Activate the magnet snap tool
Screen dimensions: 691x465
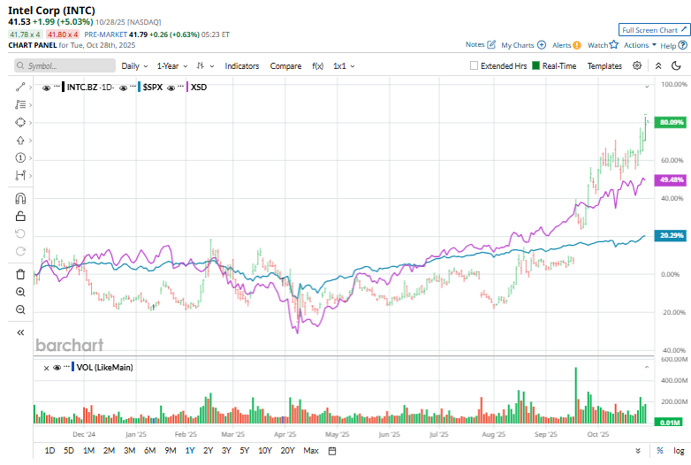(20, 198)
